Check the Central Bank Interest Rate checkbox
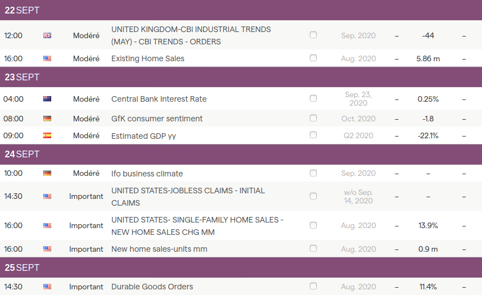 pos(313,98)
